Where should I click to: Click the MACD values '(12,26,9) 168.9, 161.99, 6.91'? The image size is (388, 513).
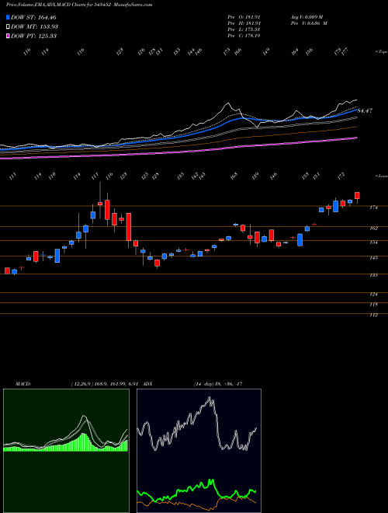tap(106, 384)
